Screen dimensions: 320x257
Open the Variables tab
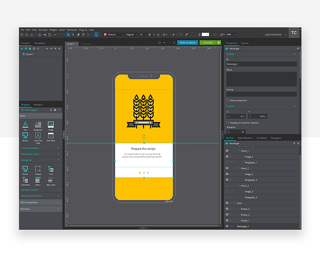click(x=261, y=138)
